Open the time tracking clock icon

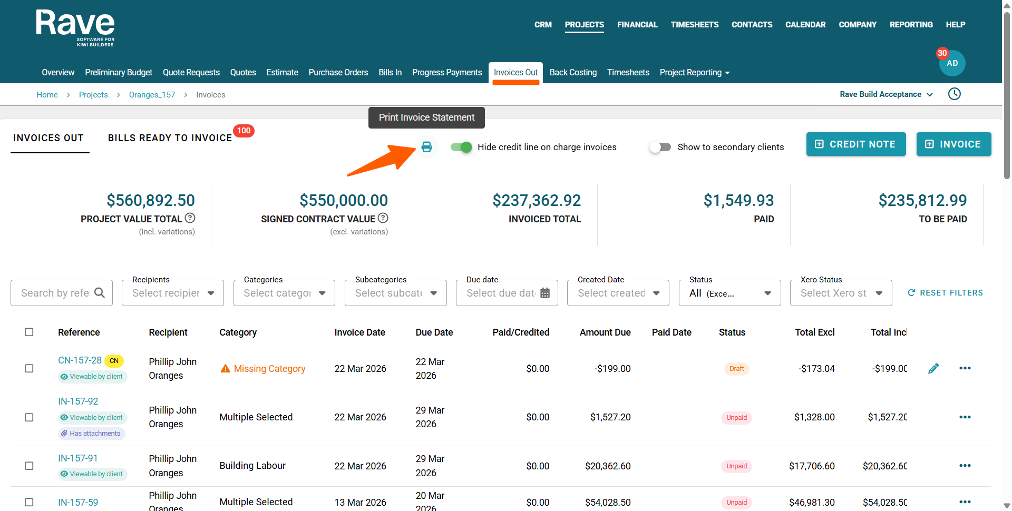(x=955, y=94)
